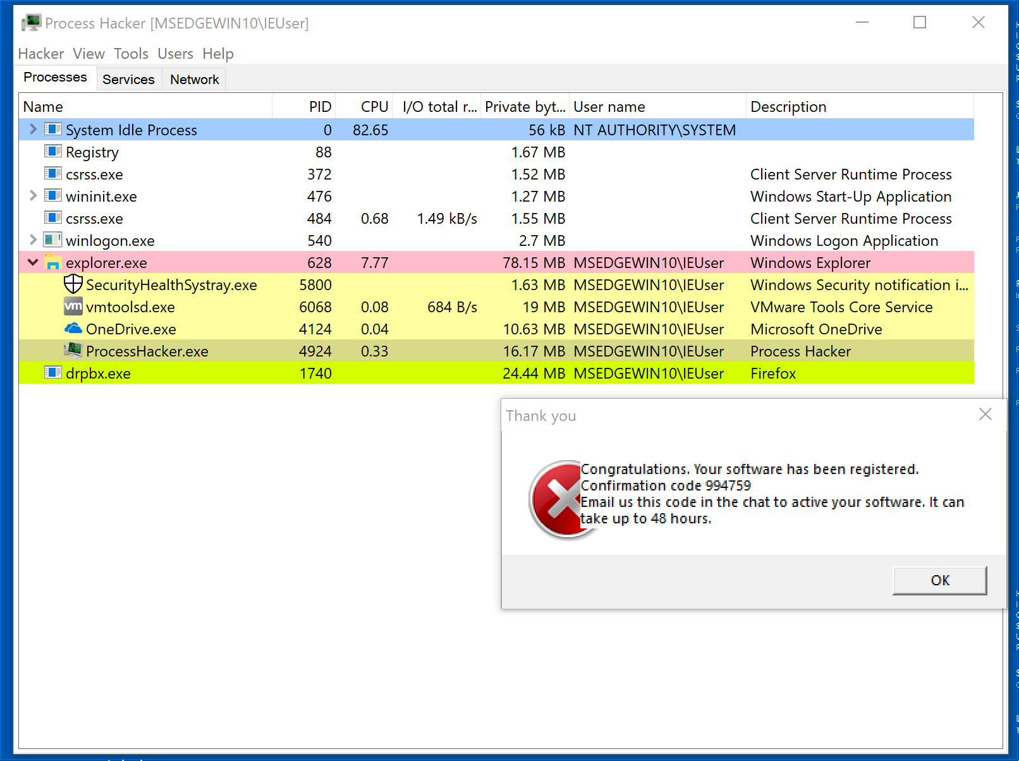This screenshot has height=761, width=1019.
Task: Select the OneDrive.exe process name
Action: (131, 329)
